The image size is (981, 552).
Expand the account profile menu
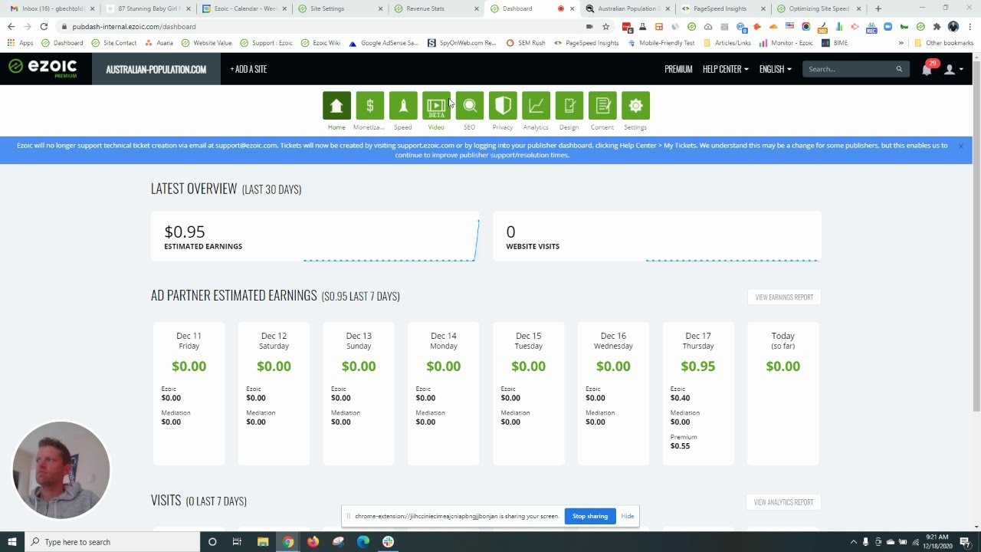950,69
